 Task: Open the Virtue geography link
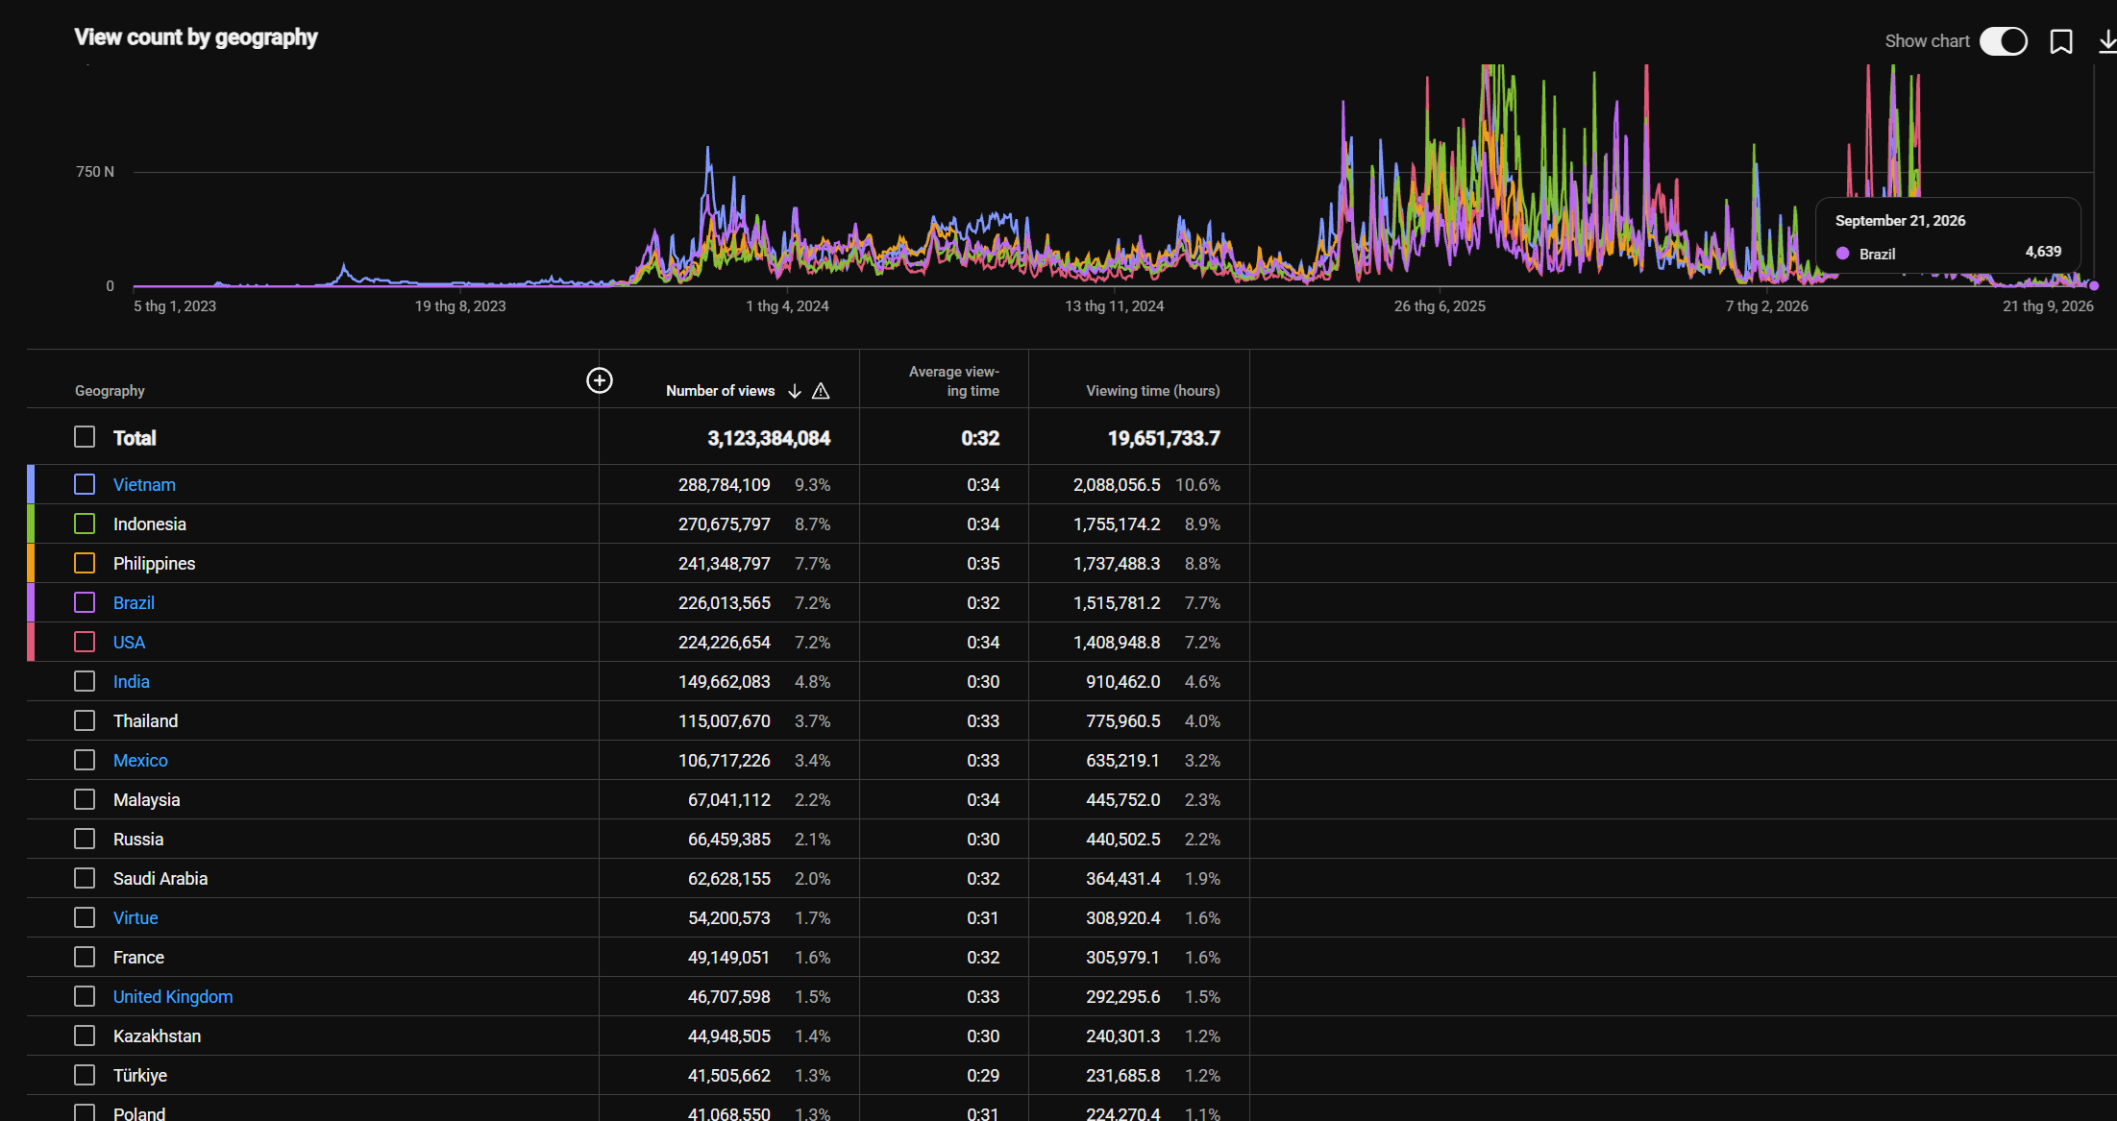click(135, 918)
